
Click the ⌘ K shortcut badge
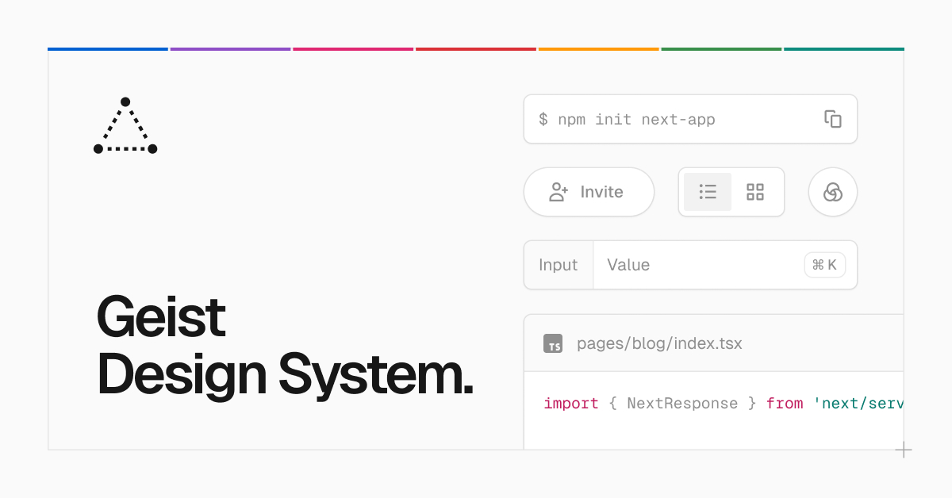tap(824, 265)
